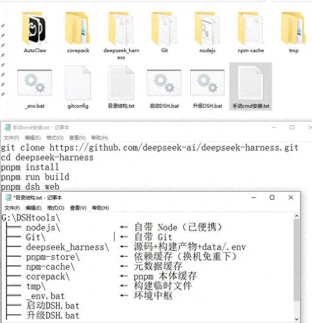Click the '自带 Git' description
Screen dimensions: 312x323
154,237
